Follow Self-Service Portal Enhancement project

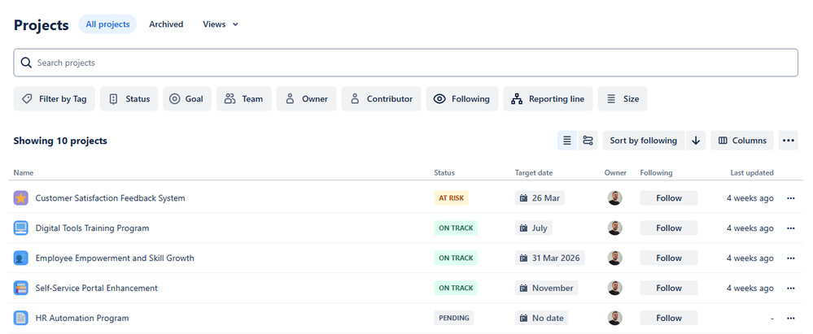coord(669,288)
